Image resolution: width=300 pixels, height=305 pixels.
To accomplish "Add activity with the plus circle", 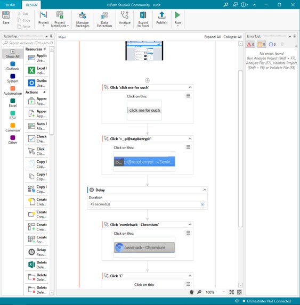I will click(148, 80).
